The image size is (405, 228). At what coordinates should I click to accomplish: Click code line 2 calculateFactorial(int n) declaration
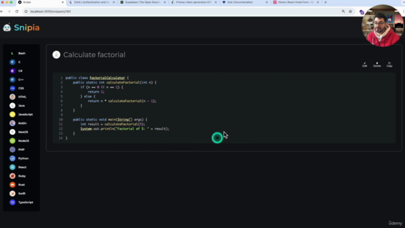115,82
